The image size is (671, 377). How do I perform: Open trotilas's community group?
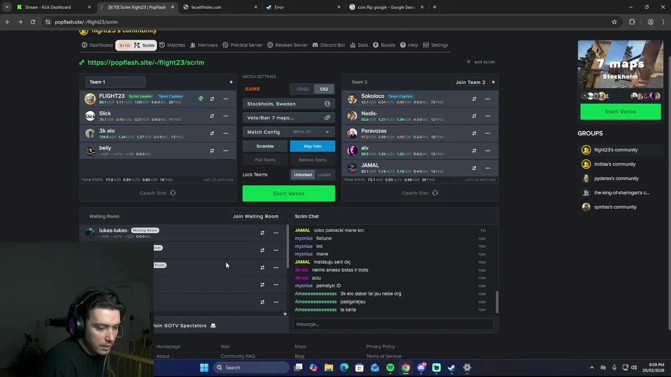614,164
